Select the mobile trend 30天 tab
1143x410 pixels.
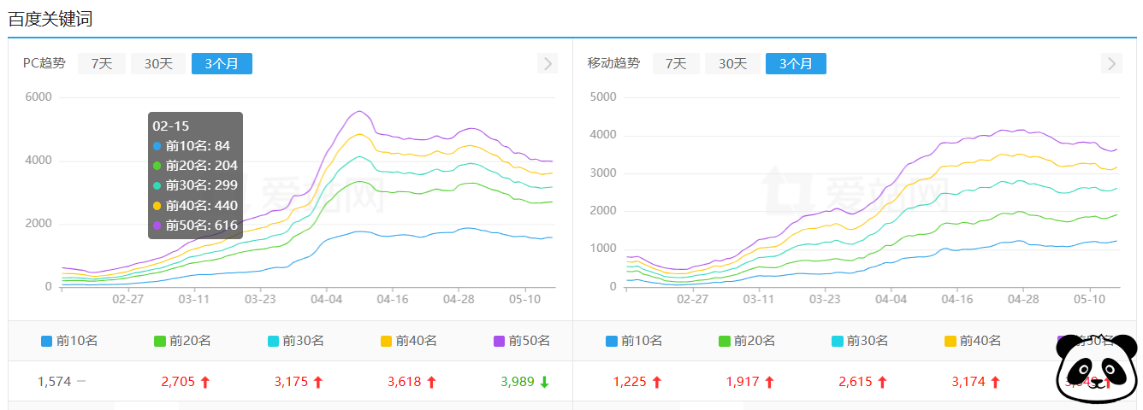[732, 63]
